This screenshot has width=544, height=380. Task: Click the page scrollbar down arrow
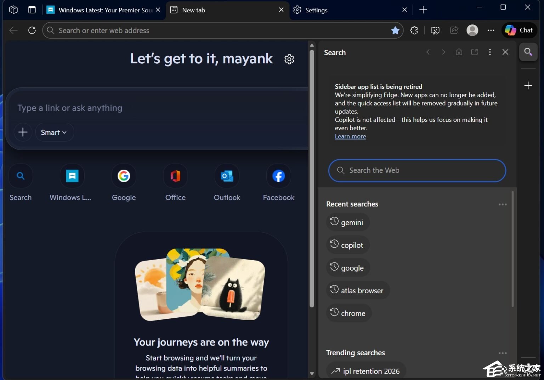312,373
